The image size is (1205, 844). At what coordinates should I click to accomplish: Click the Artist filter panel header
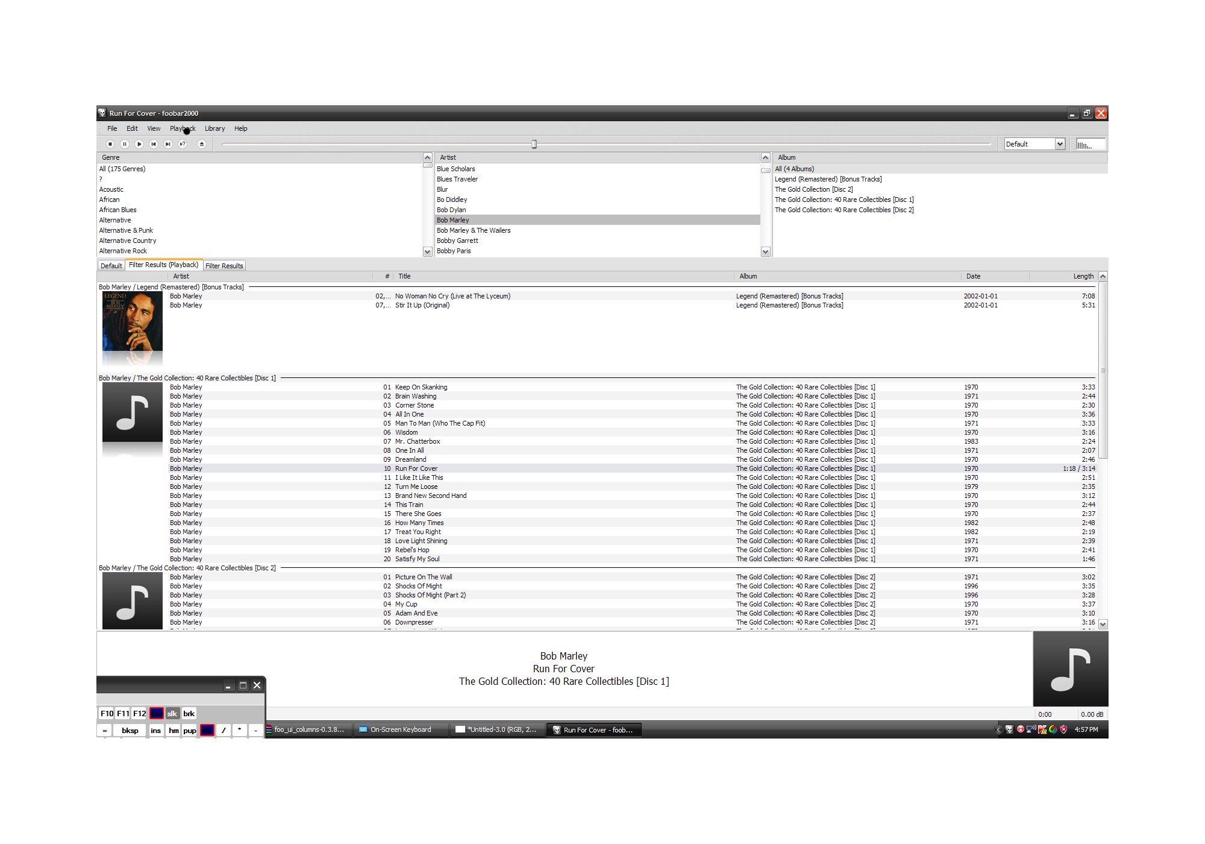(597, 157)
